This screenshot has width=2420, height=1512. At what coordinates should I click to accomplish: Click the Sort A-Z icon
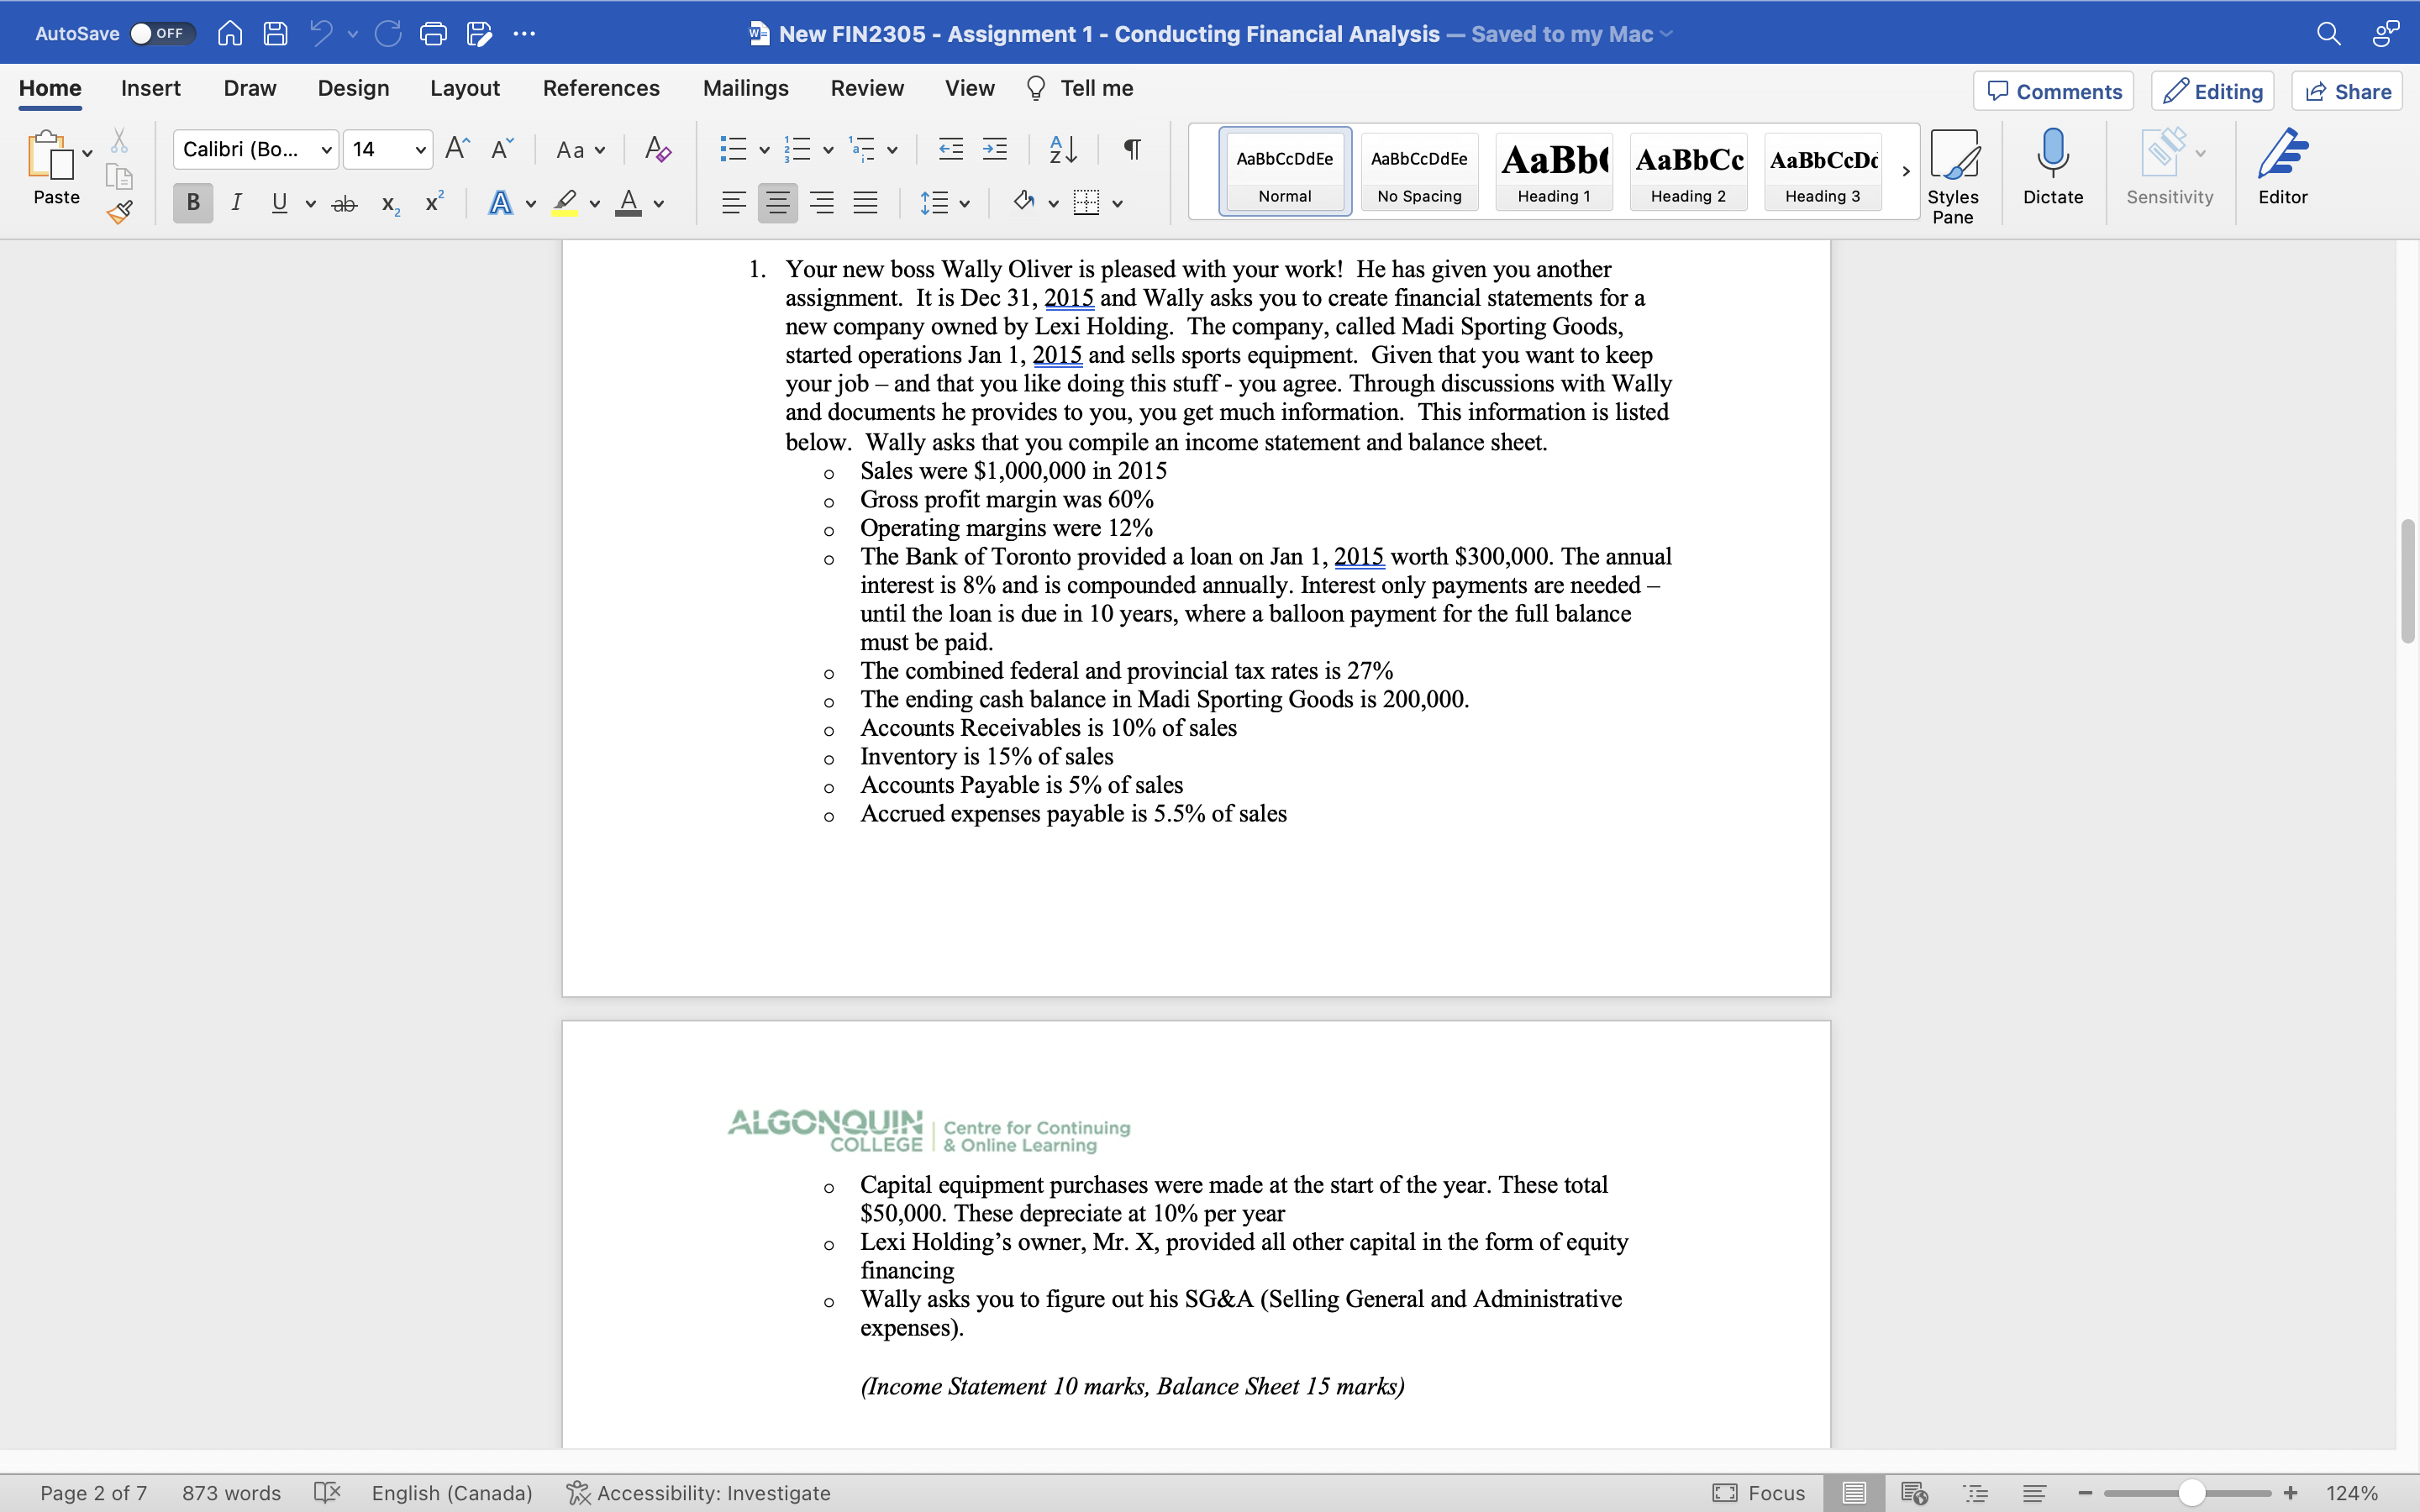1063,150
